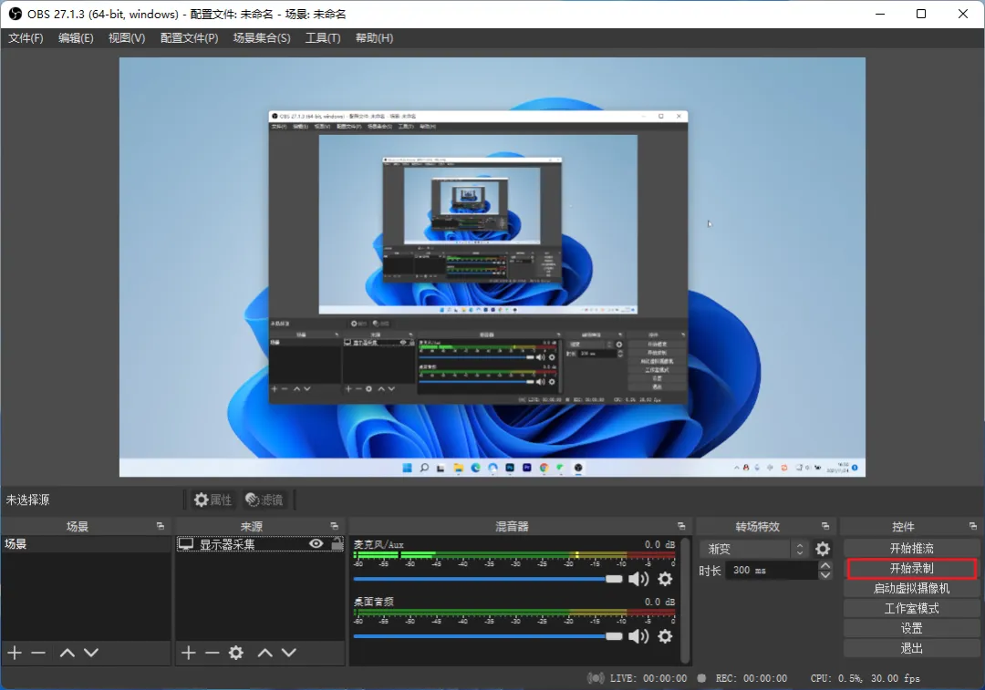Viewport: 985px width, 690px height.
Task: Move the scene down with the down arrow
Action: click(x=91, y=653)
